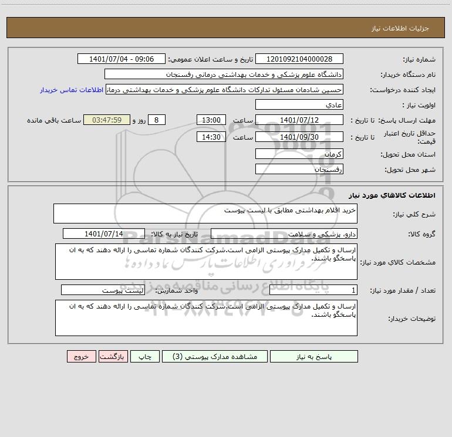Viewport: 452px width, 437px height.
Task: Click the price validity date 1401/09/30
Action: [299, 137]
